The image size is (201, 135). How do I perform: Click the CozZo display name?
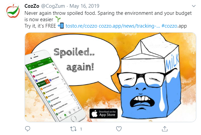32,6
